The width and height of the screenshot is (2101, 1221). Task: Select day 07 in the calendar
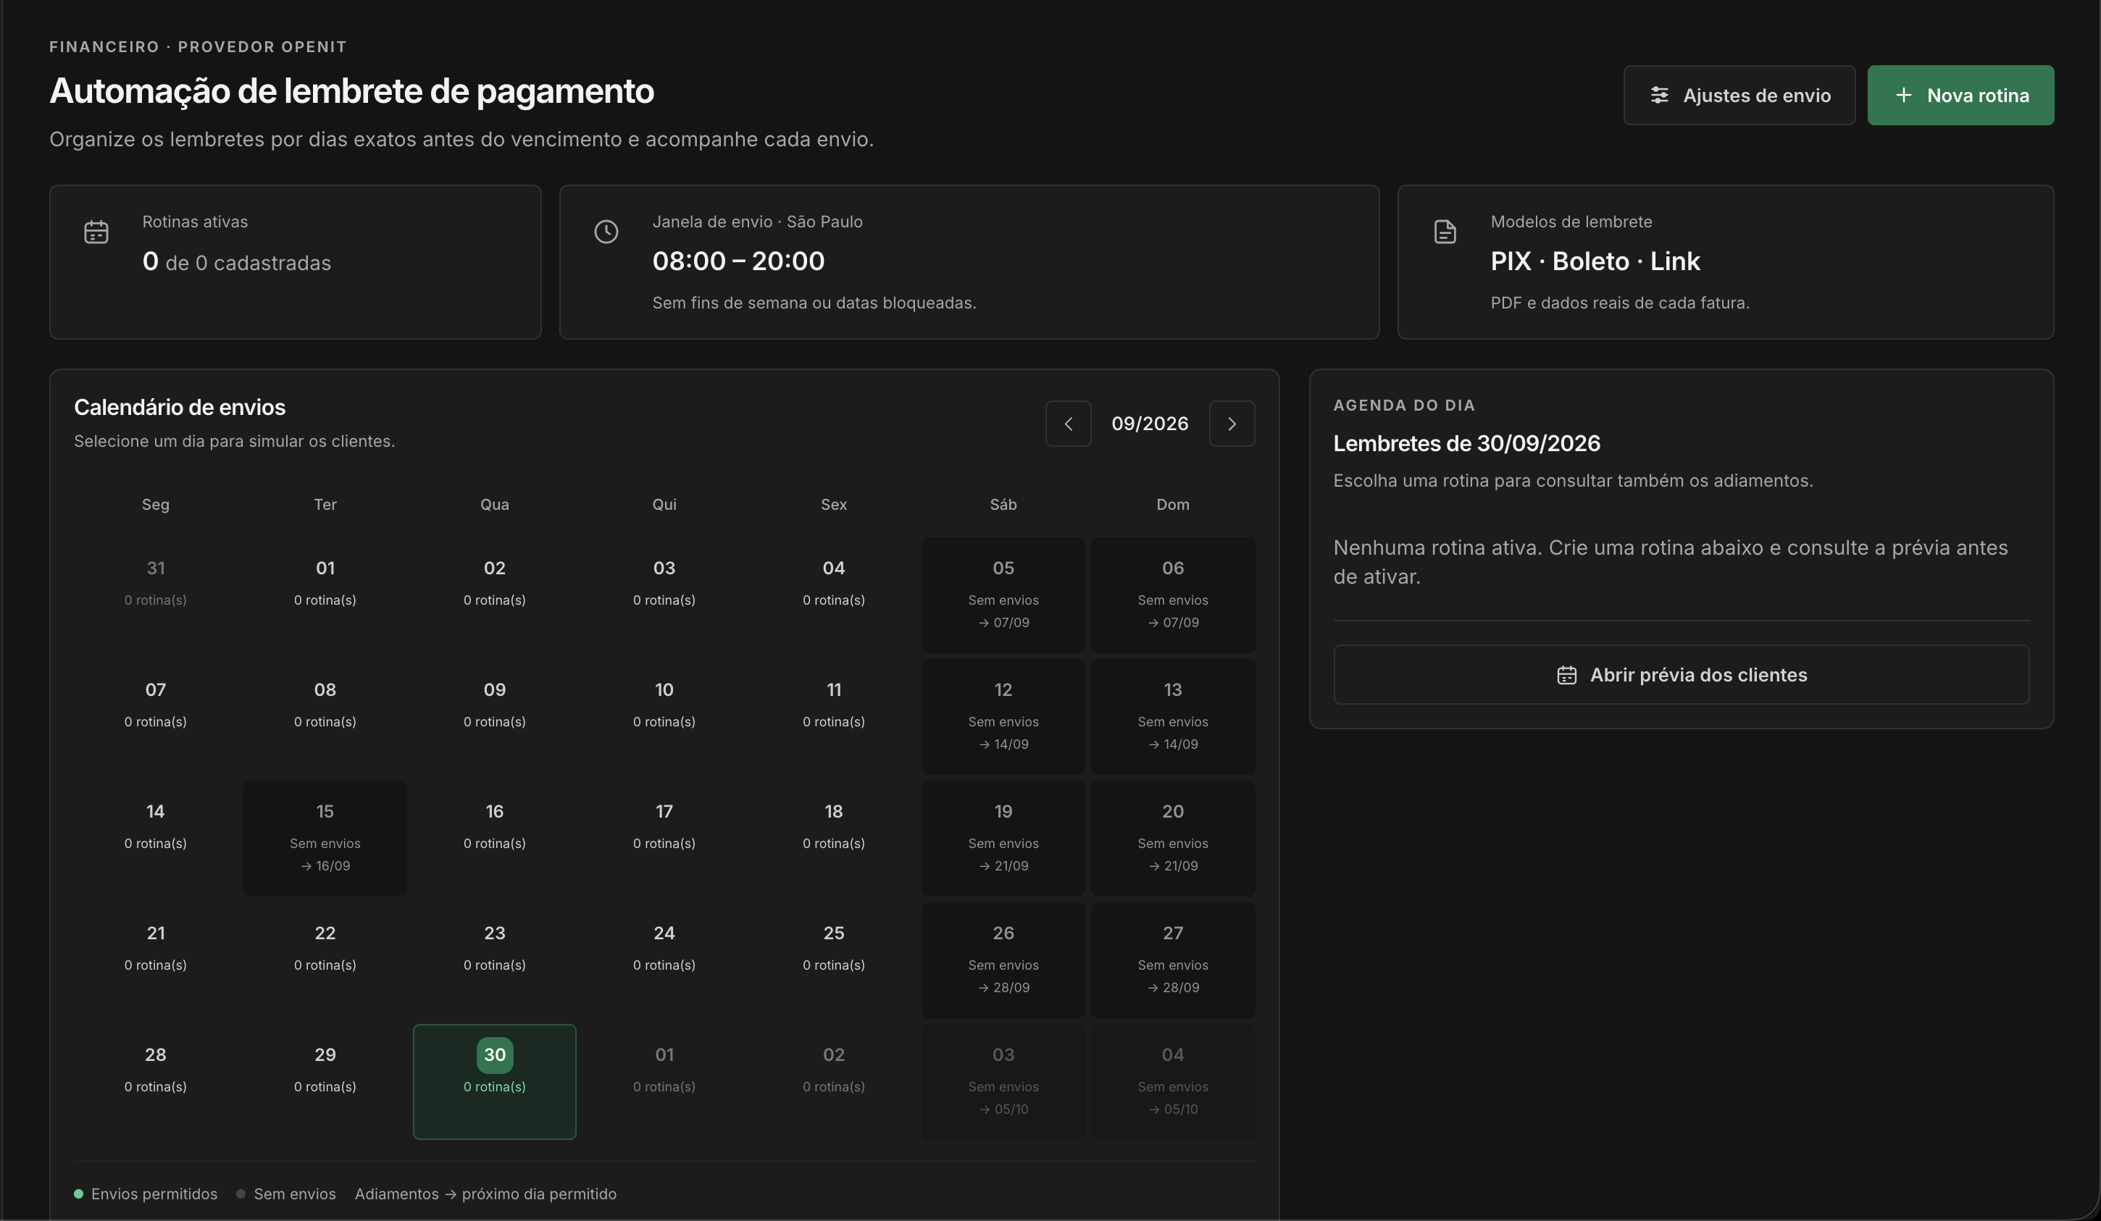(156, 716)
